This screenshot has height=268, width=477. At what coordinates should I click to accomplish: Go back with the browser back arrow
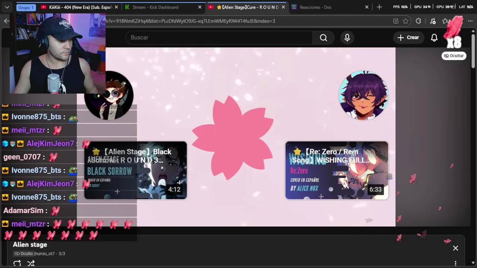click(x=7, y=21)
